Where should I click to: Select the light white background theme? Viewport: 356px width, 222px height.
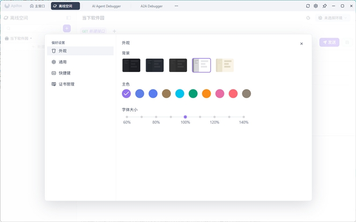coord(201,65)
